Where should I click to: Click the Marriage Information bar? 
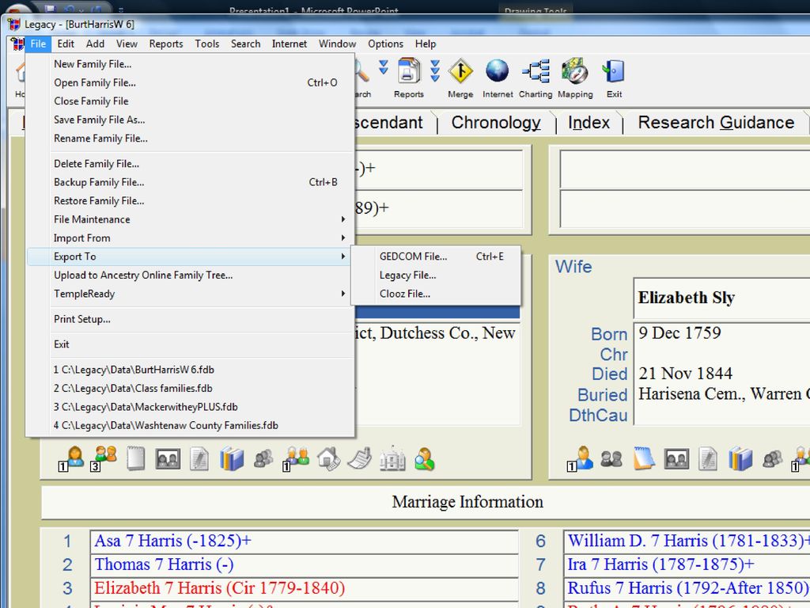425,501
